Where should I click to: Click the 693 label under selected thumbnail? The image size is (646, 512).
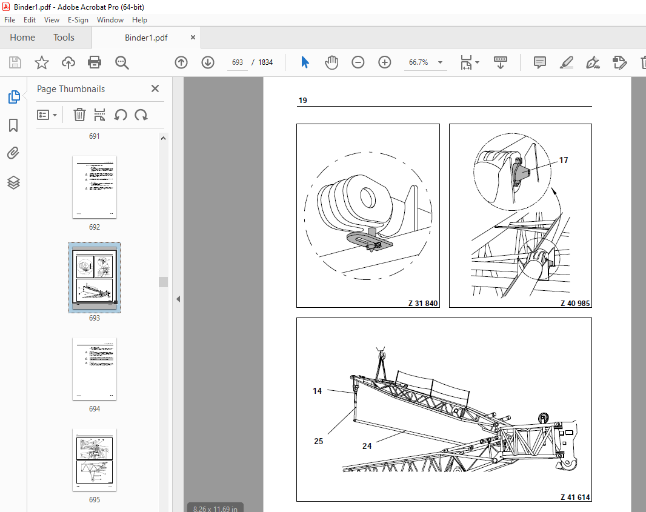[x=95, y=318]
